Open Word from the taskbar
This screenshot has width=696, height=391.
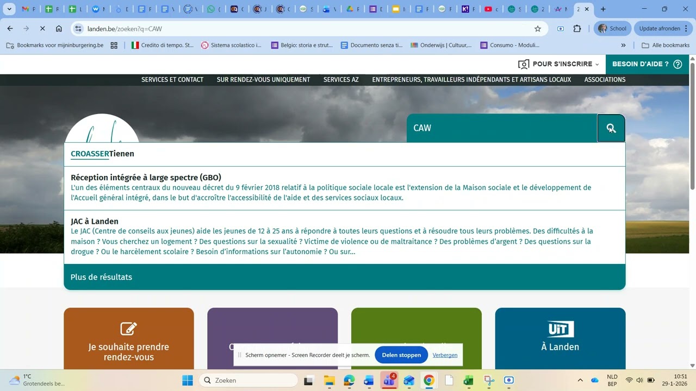(x=369, y=380)
